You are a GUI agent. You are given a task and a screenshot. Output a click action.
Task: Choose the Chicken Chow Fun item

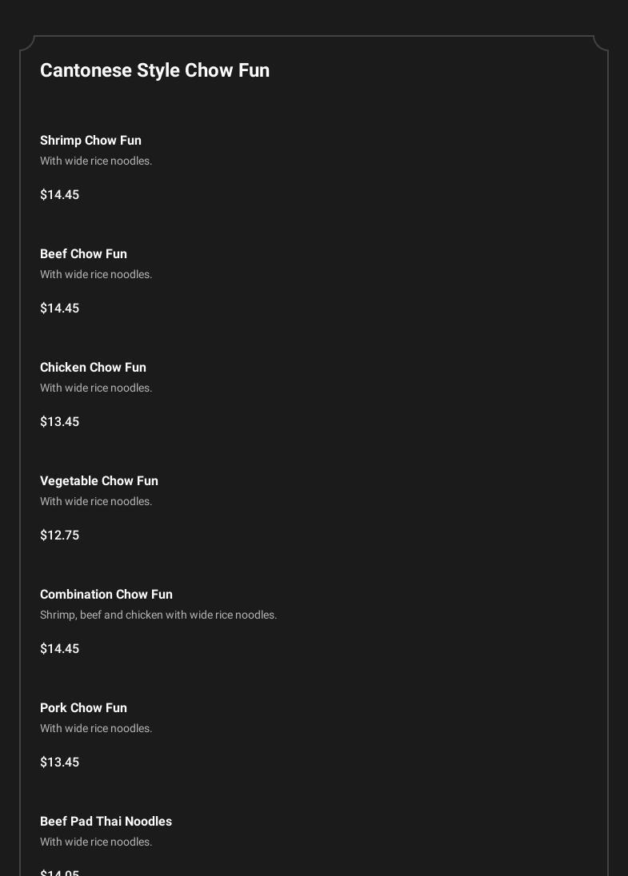pyautogui.click(x=93, y=368)
